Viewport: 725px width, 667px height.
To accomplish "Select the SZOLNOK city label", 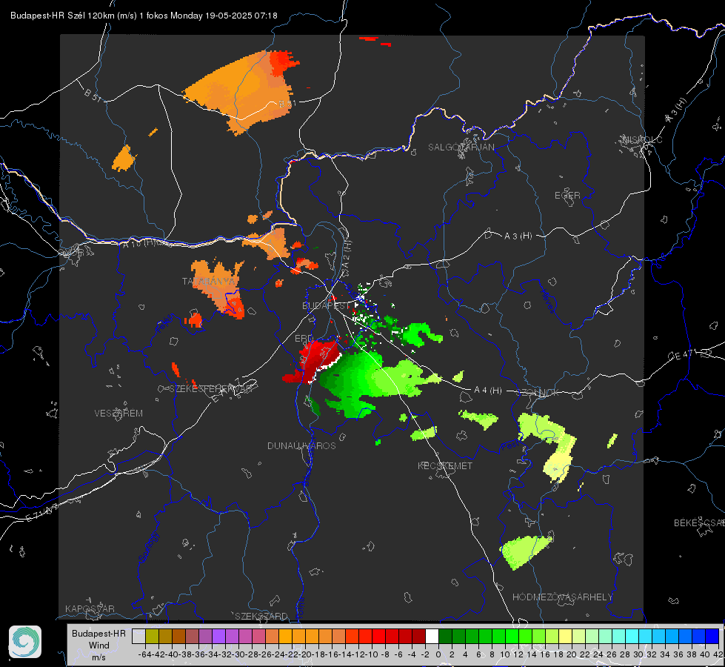I will click(538, 393).
